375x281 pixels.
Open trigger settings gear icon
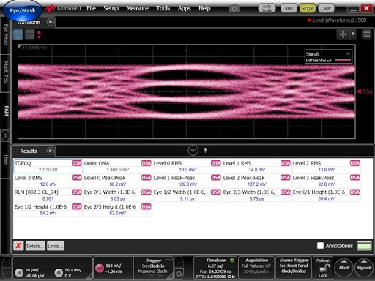pyautogui.click(x=179, y=274)
